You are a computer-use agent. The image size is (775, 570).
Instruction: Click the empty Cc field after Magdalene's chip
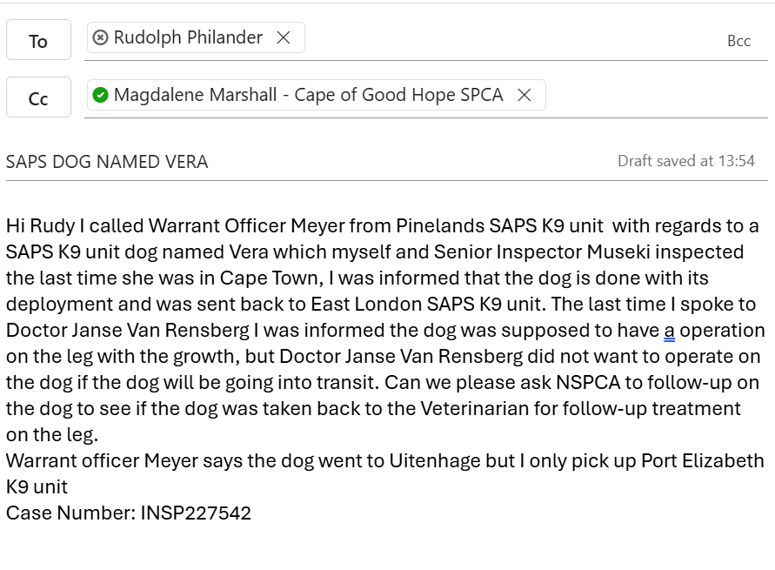(x=658, y=97)
